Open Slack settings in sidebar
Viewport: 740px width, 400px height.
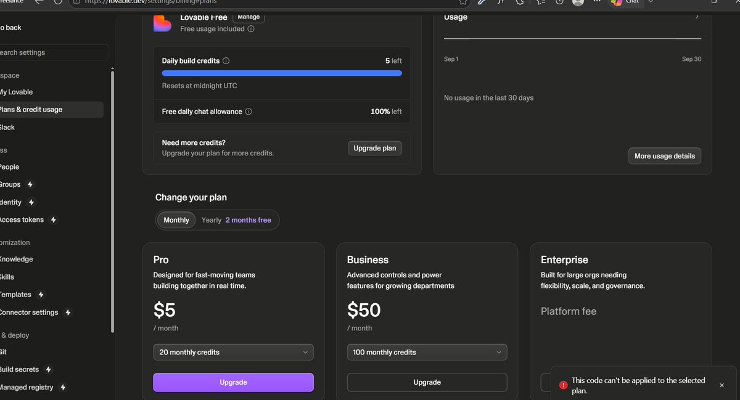click(x=7, y=128)
